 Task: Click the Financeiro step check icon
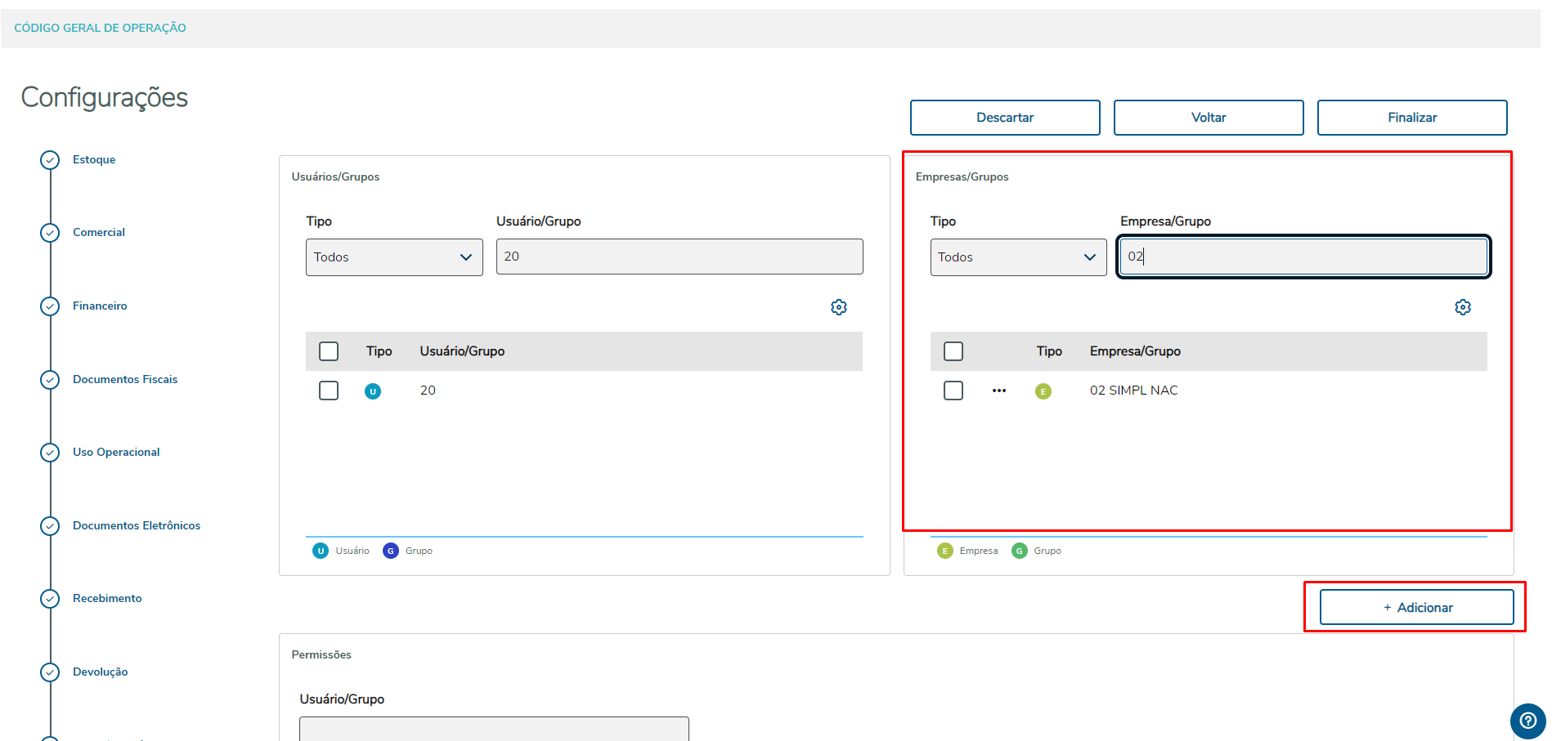(50, 306)
